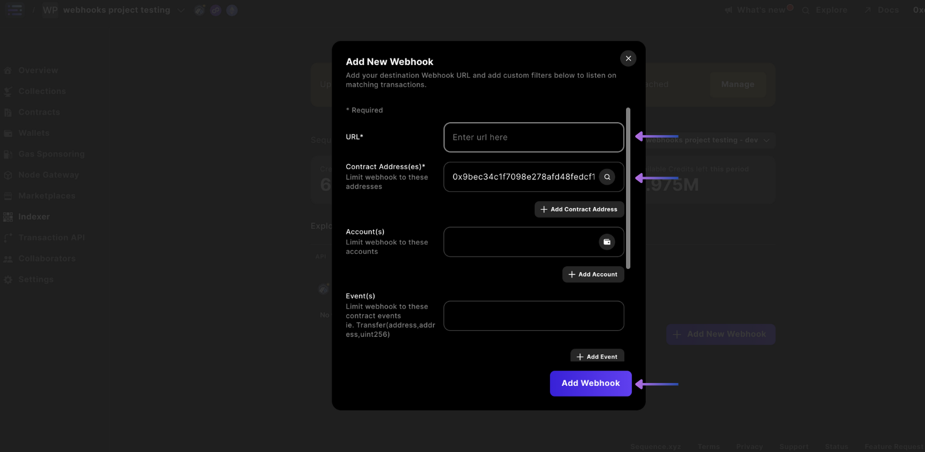Click the What's new megaphone icon
Viewport: 925px width, 452px height.
click(728, 10)
